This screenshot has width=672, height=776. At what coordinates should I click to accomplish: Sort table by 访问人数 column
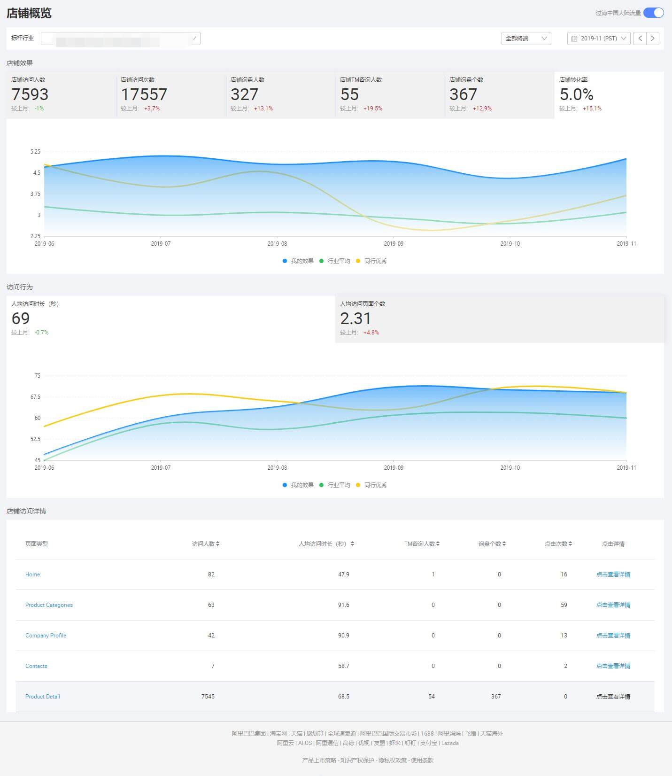(206, 544)
